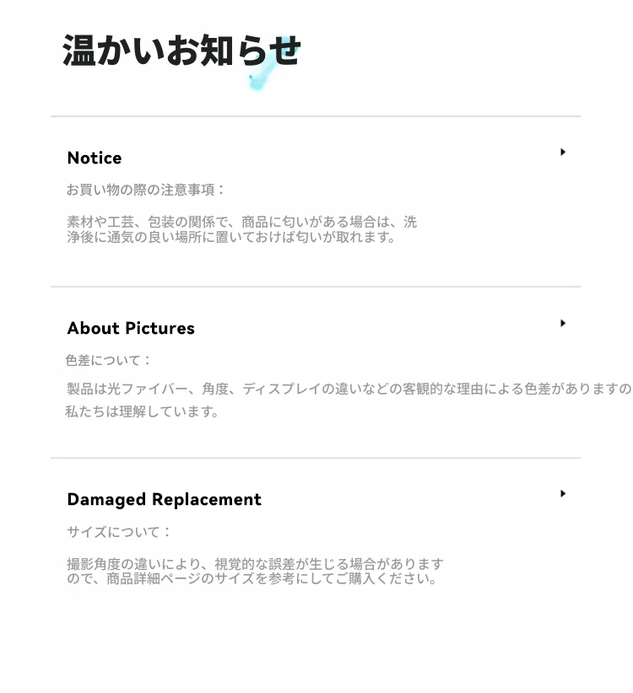Click the 温かいお知らせ page title

[181, 50]
